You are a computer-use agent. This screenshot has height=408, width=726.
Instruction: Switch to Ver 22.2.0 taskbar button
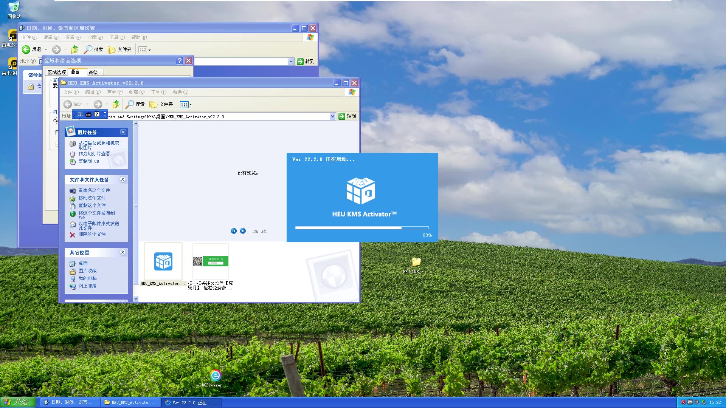[191, 403]
